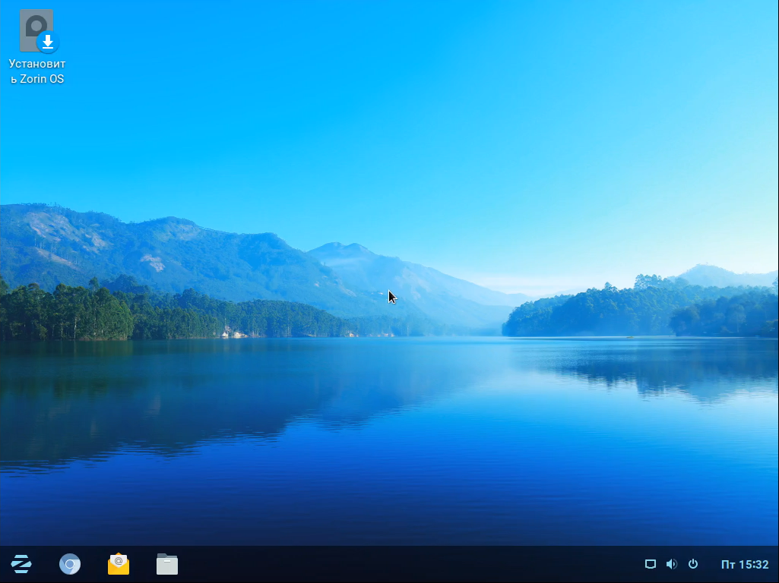This screenshot has width=779, height=583.
Task: Click the screen icon in system tray
Action: point(650,564)
